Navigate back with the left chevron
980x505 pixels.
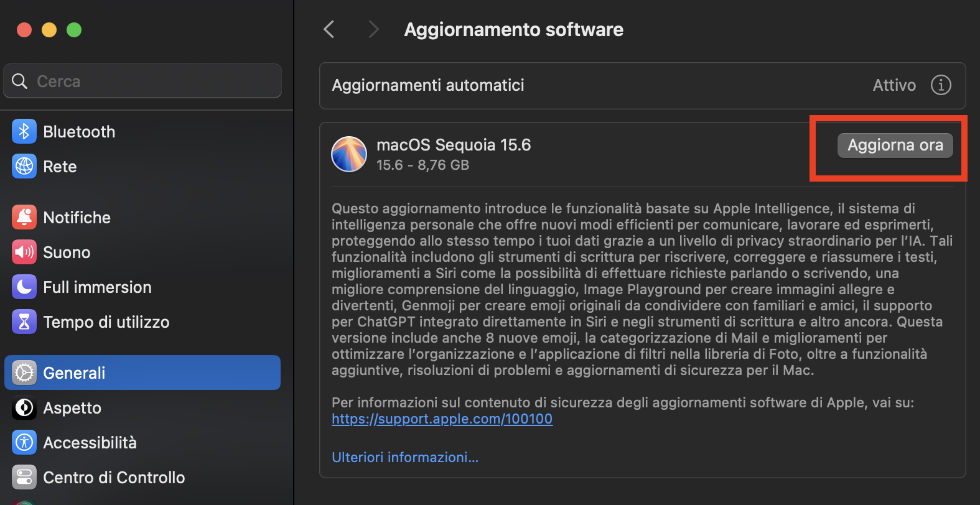pos(329,29)
